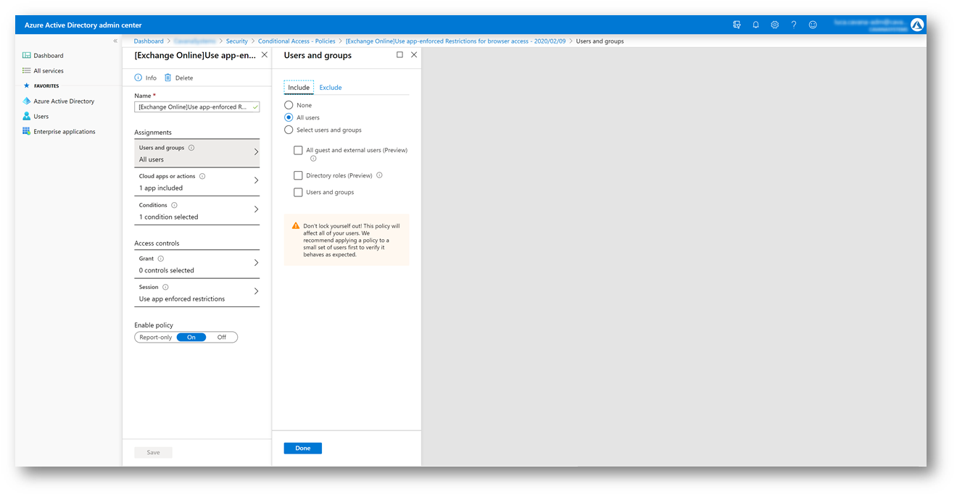Image resolution: width=957 pixels, height=497 pixels.
Task: Click info icon next to Conditions
Action: click(174, 205)
